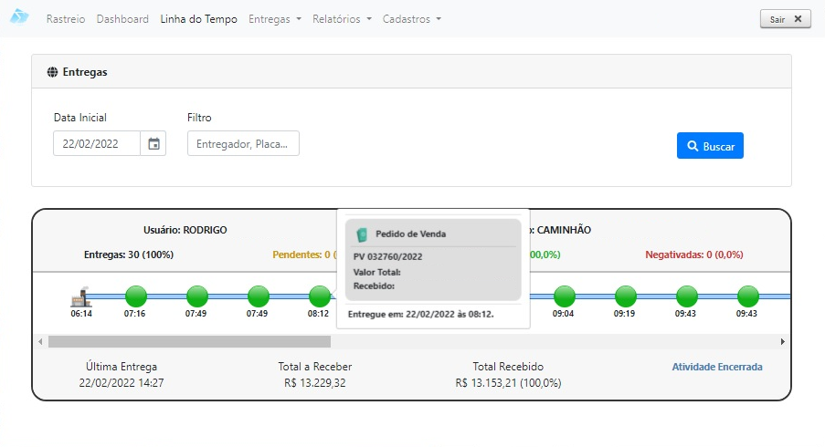Click the globe icon beside Entregas
Image resolution: width=825 pixels, height=447 pixels.
[x=52, y=71]
